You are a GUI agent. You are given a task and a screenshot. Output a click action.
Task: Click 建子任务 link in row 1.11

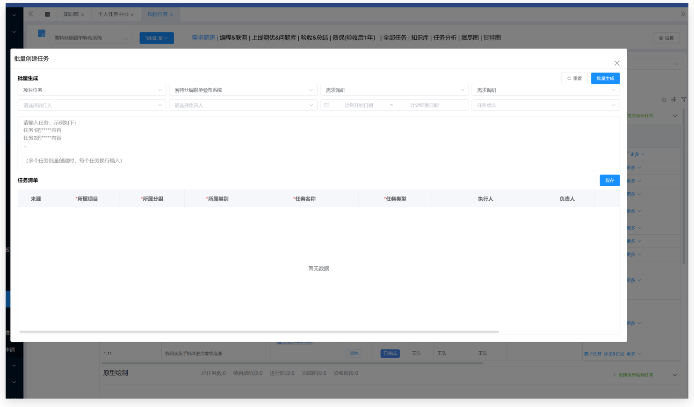coord(593,354)
